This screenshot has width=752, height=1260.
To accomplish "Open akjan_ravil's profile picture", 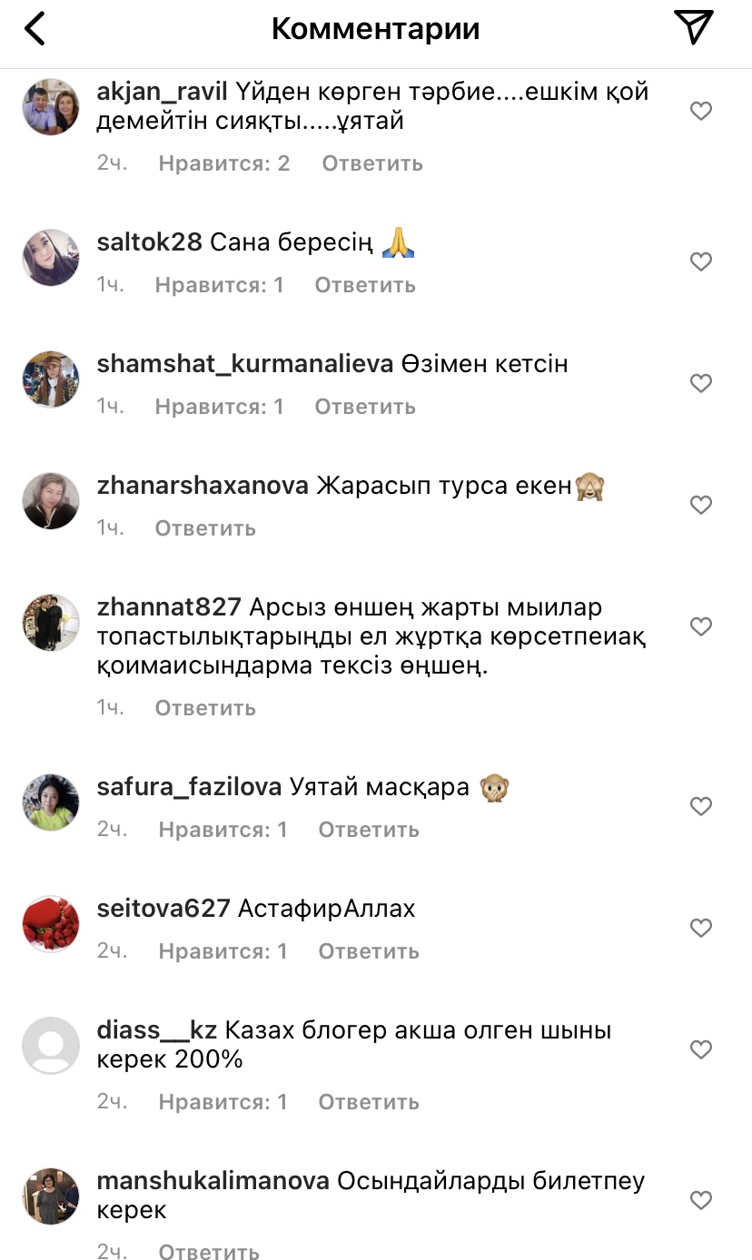I will tap(51, 107).
